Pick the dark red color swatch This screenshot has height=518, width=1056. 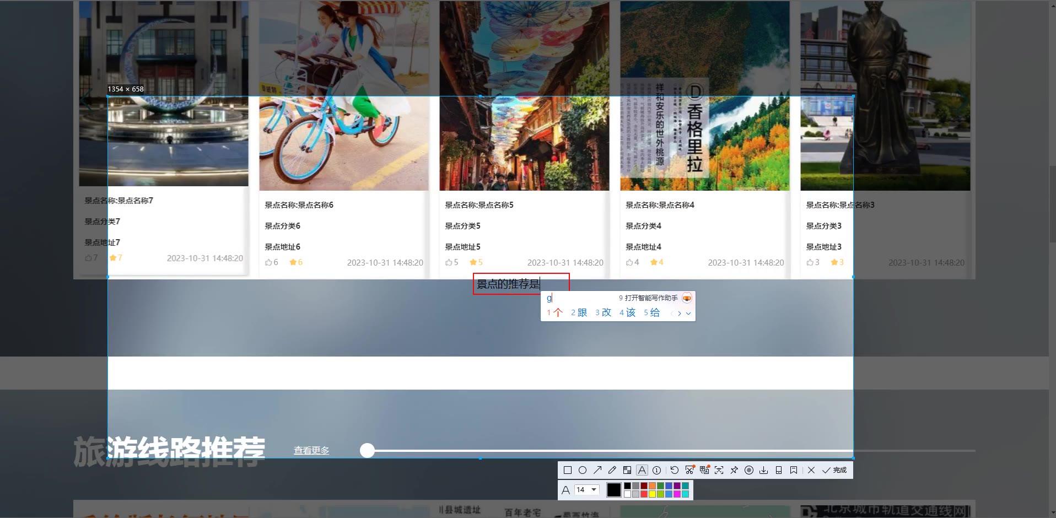pyautogui.click(x=644, y=486)
